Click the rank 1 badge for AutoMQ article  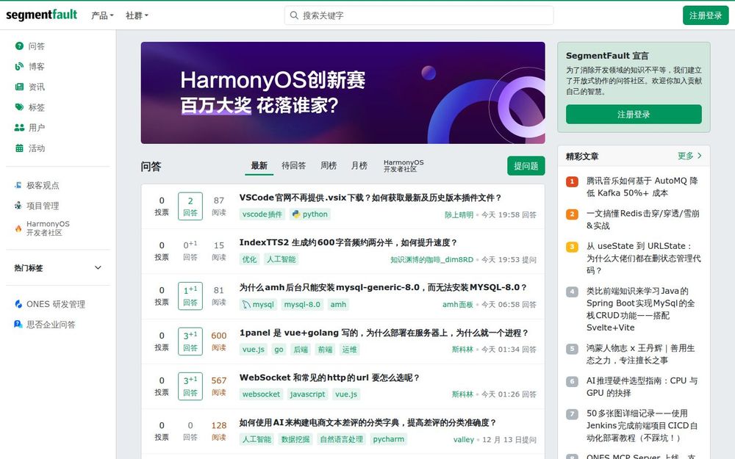[572, 181]
